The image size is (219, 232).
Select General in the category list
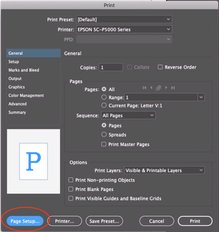[34, 53]
